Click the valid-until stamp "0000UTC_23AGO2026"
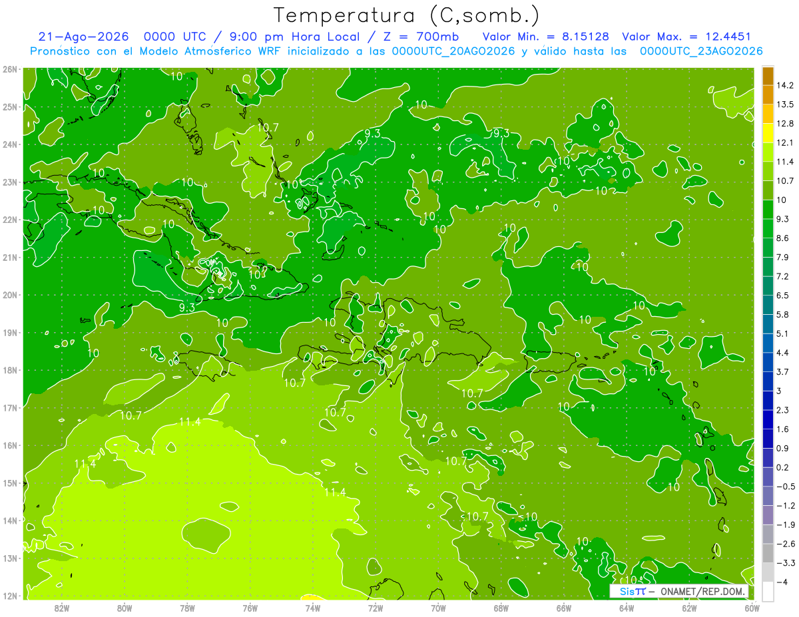This screenshot has height=617, width=799. [701, 51]
